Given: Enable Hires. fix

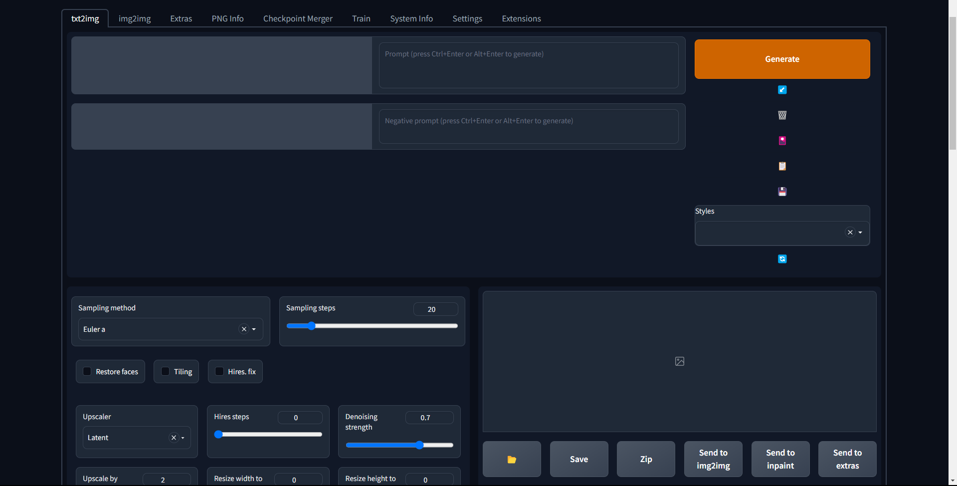Looking at the screenshot, I should coord(219,371).
